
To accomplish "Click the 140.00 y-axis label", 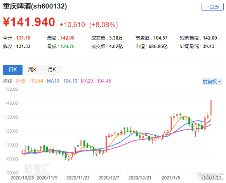I will pyautogui.click(x=11, y=103).
